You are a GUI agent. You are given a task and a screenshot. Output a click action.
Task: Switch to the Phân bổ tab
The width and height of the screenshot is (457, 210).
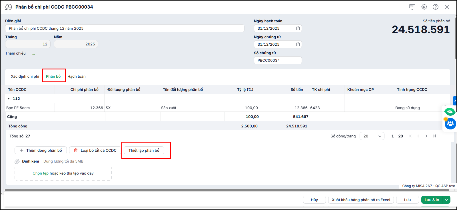click(53, 76)
